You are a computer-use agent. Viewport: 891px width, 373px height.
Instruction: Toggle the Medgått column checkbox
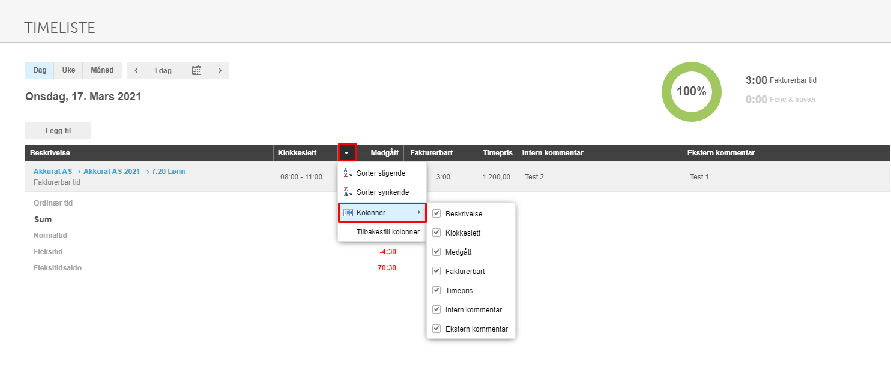[436, 252]
